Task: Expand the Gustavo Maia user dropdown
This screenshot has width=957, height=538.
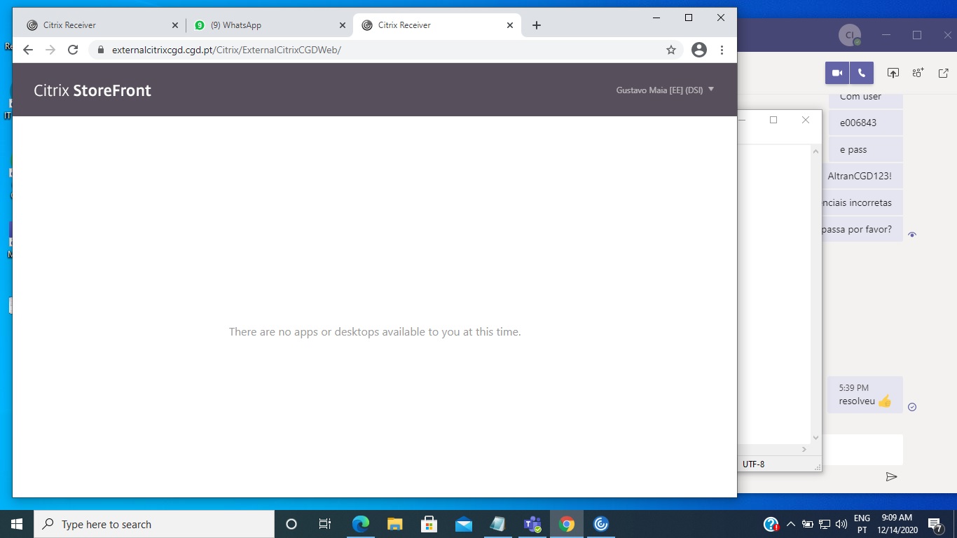Action: (x=665, y=90)
